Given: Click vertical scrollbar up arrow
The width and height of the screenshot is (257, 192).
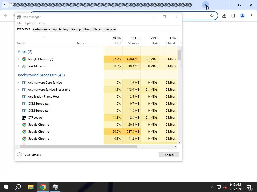Looking at the screenshot, I should click(x=179, y=48).
